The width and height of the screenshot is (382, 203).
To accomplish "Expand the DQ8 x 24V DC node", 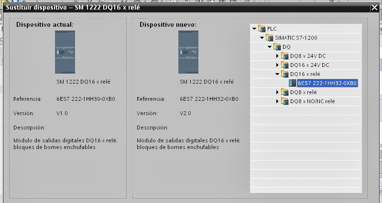I will pos(277,56).
